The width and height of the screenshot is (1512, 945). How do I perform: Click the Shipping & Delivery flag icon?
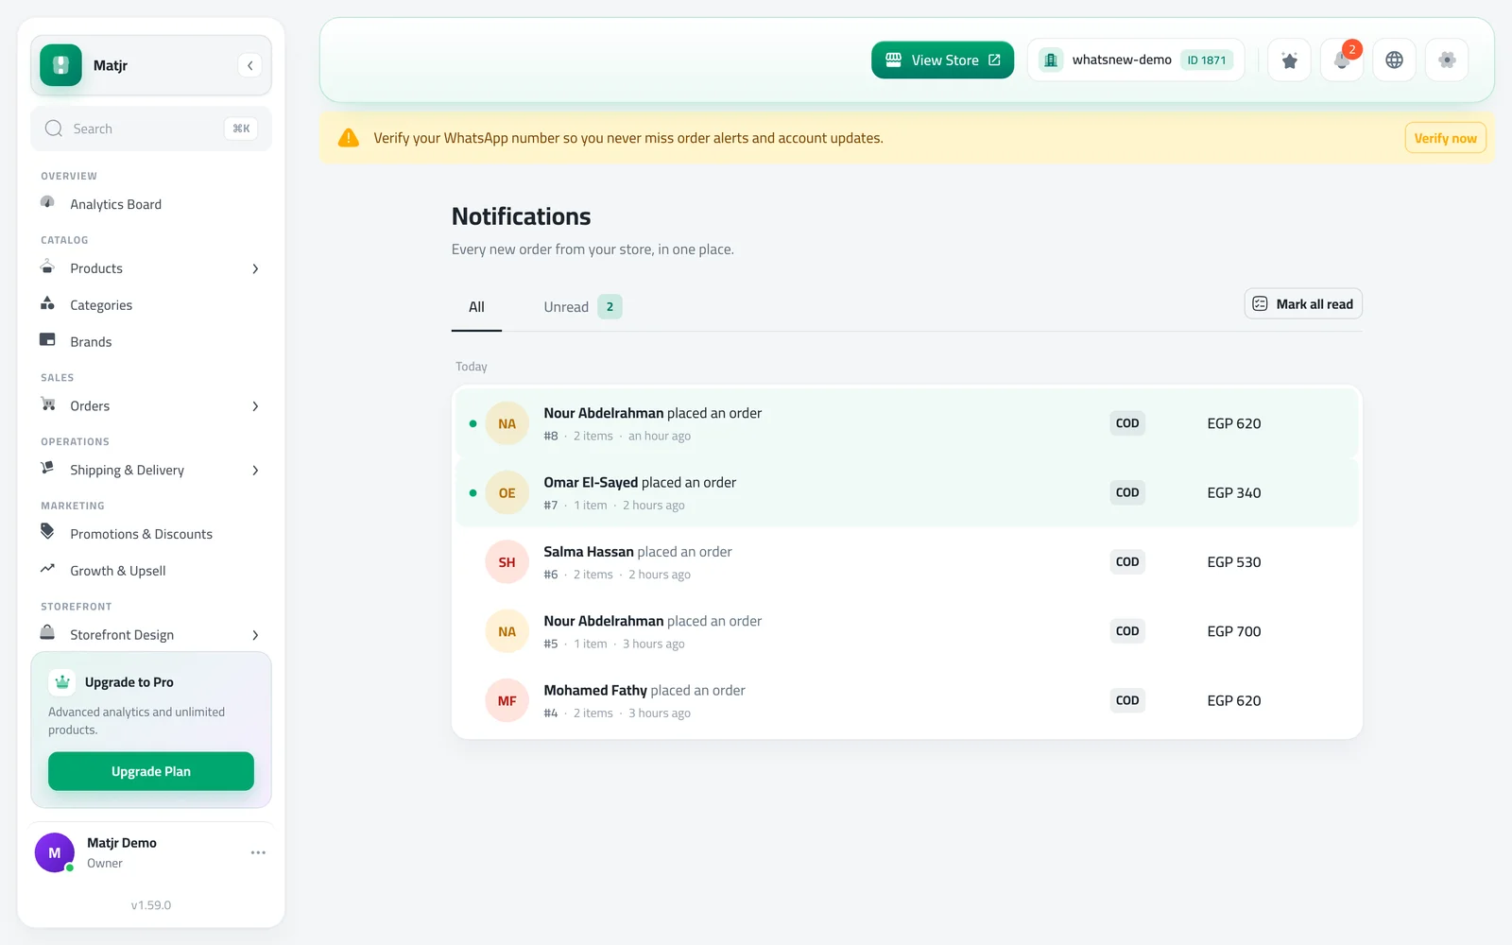pos(47,468)
